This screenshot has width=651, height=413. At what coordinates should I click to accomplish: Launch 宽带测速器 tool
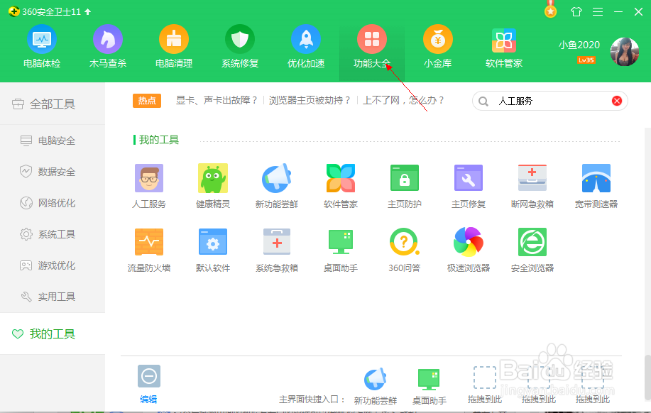(x=596, y=186)
